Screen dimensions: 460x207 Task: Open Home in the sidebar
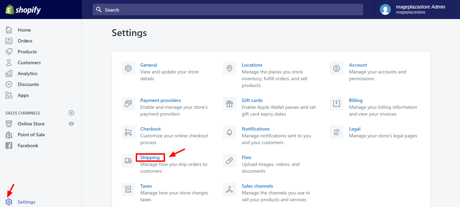24,30
